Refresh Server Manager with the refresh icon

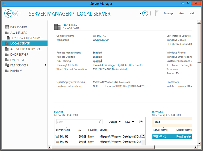tap(145, 13)
